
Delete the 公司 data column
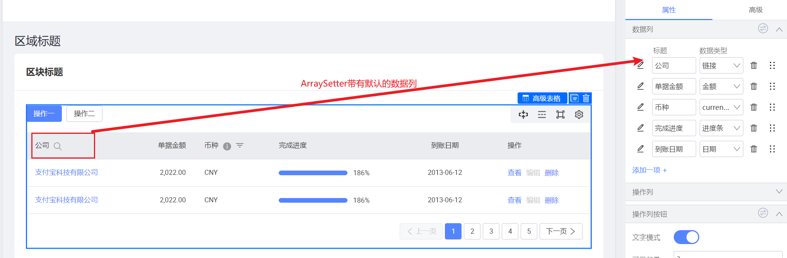pos(754,65)
